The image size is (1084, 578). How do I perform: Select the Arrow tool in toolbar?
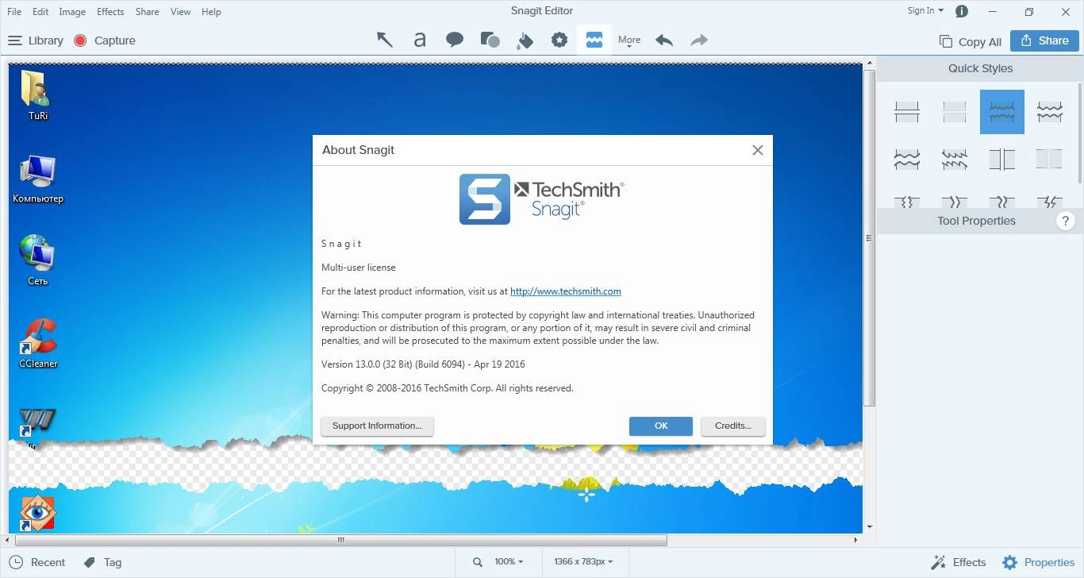(385, 40)
